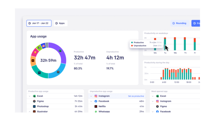Click the Photoshop icon in the productive list
215x121 pixels.
coord(34,106)
